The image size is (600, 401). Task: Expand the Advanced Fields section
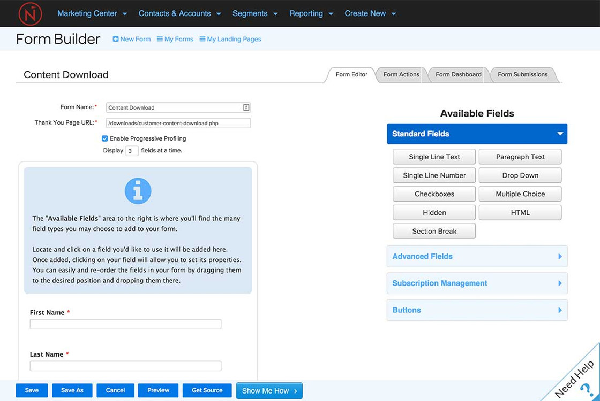click(477, 256)
